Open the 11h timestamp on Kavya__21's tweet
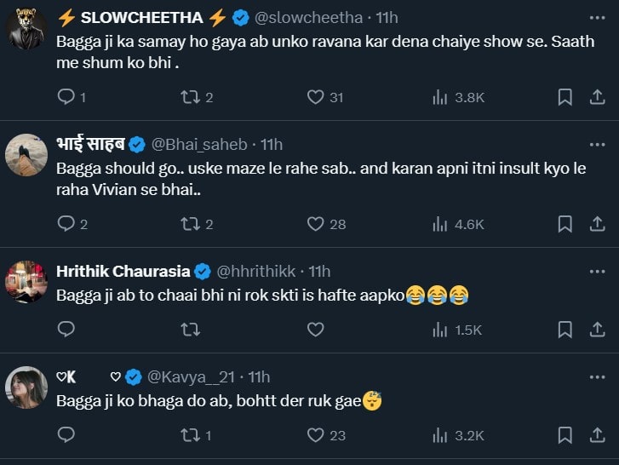619x465 pixels. (259, 376)
